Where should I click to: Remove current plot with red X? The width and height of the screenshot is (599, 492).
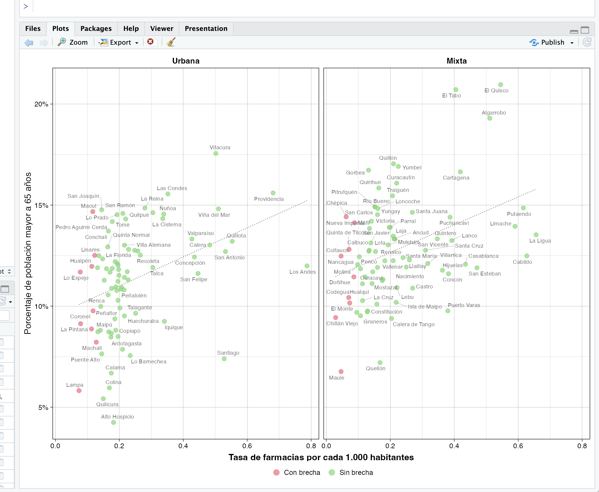(151, 42)
